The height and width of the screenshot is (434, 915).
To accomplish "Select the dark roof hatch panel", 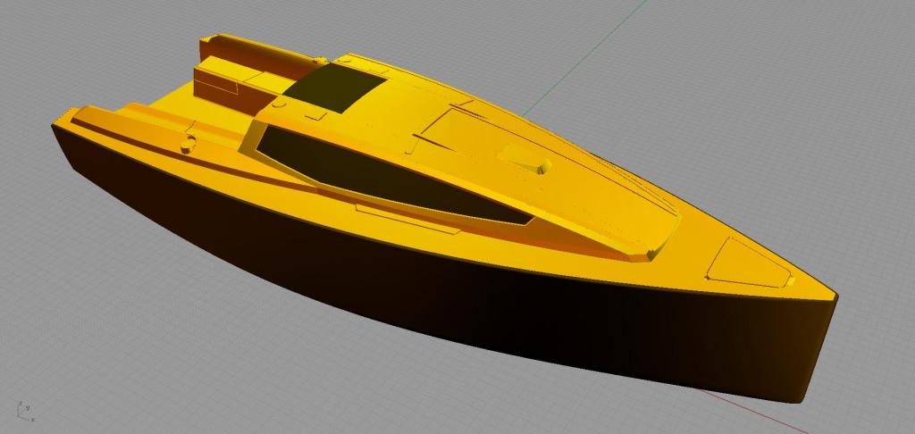I will [x=334, y=88].
